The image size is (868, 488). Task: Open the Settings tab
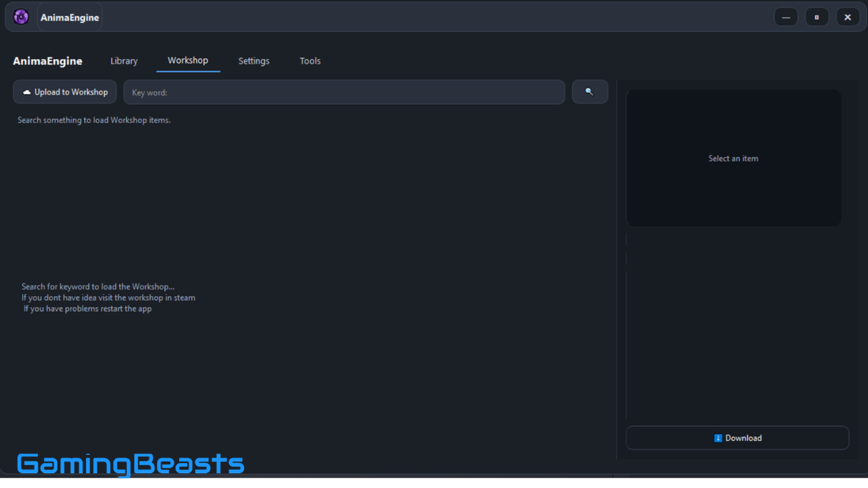pyautogui.click(x=254, y=61)
